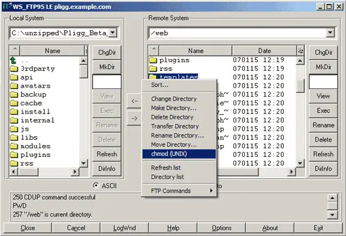The height and width of the screenshot is (236, 346).
Task: Select the local cache folder icon
Action: coord(14,103)
